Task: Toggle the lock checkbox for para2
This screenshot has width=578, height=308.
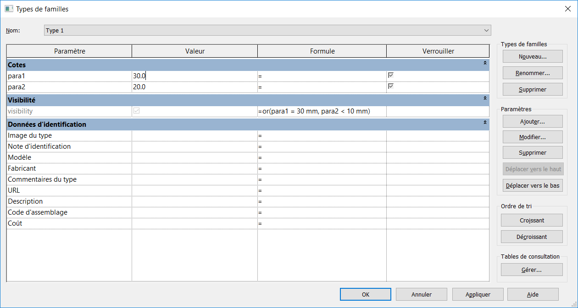Action: tap(391, 86)
